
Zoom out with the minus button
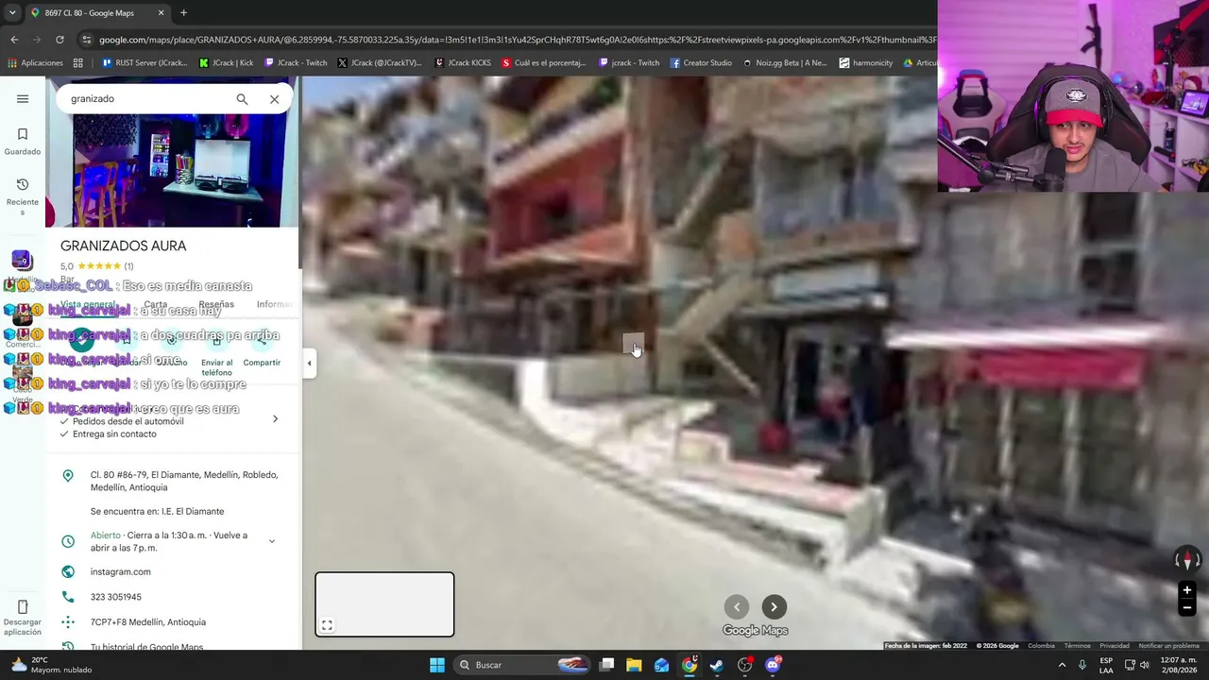coord(1187,608)
